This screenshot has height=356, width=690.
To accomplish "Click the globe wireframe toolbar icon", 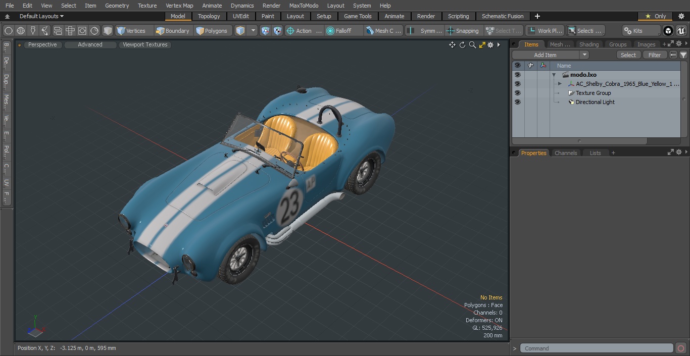I will tap(21, 31).
